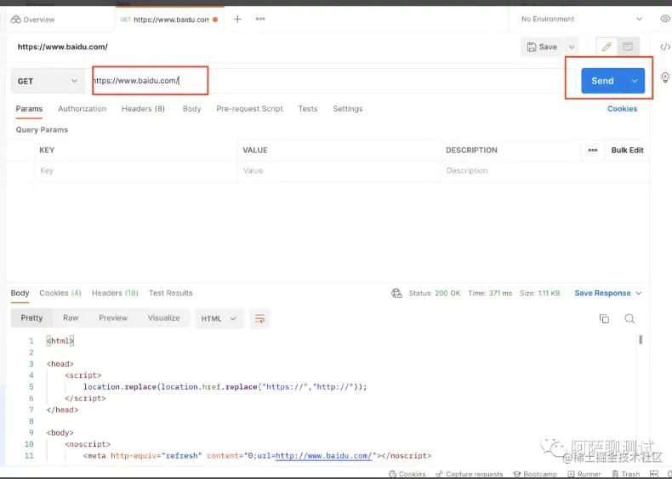Open the request Settings tab
This screenshot has height=479, width=672.
(x=348, y=109)
